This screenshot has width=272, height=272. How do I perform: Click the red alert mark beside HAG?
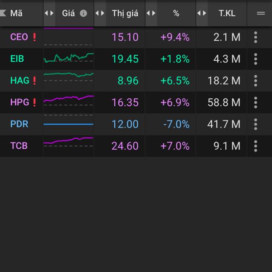[x=34, y=81]
